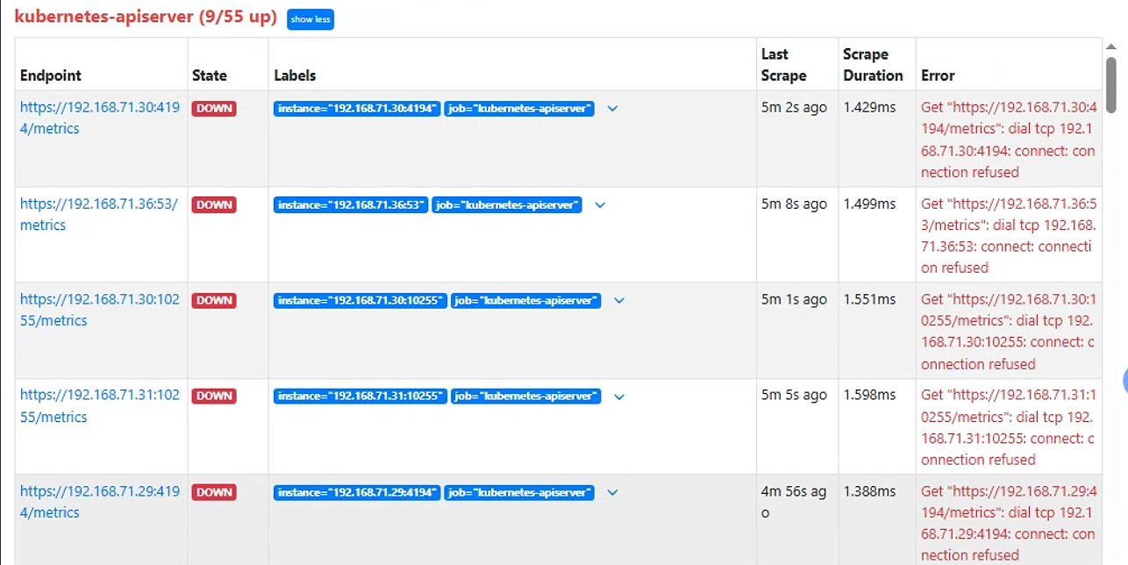Click the "1.388ms" scrape duration value
Screen dimensions: 1128x565
point(869,491)
